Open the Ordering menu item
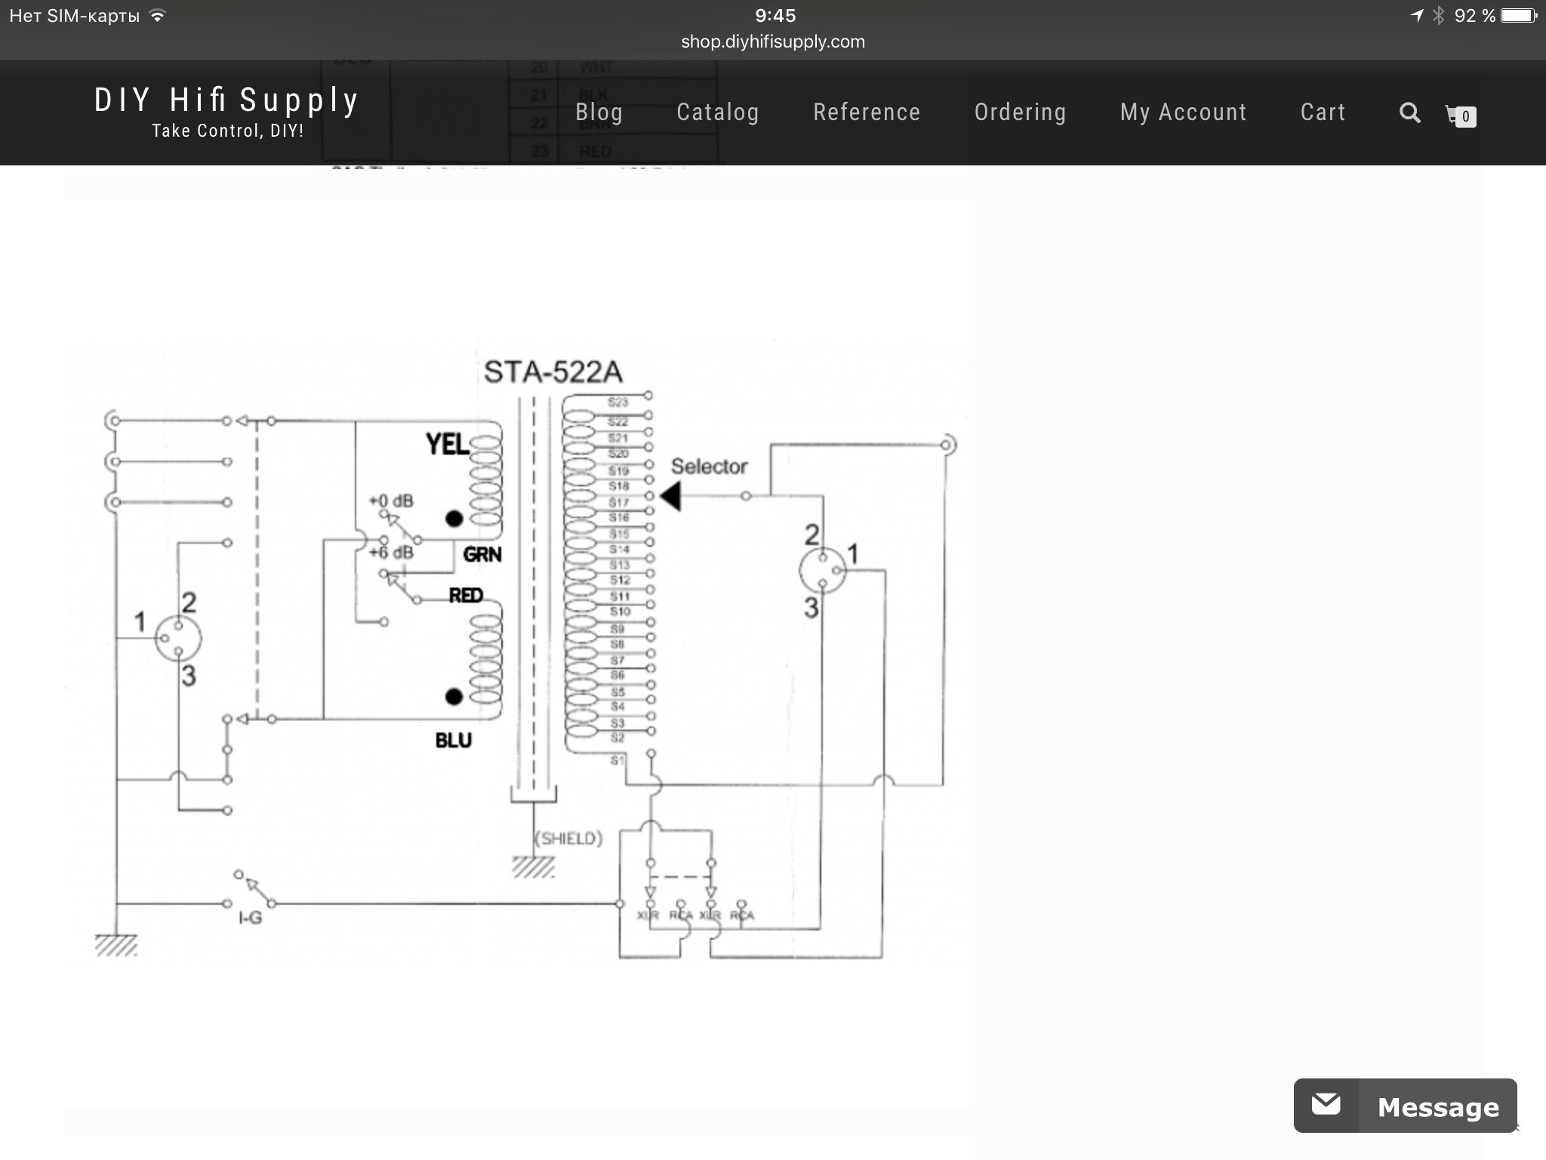Image resolution: width=1546 pixels, height=1160 pixels. coord(1020,113)
